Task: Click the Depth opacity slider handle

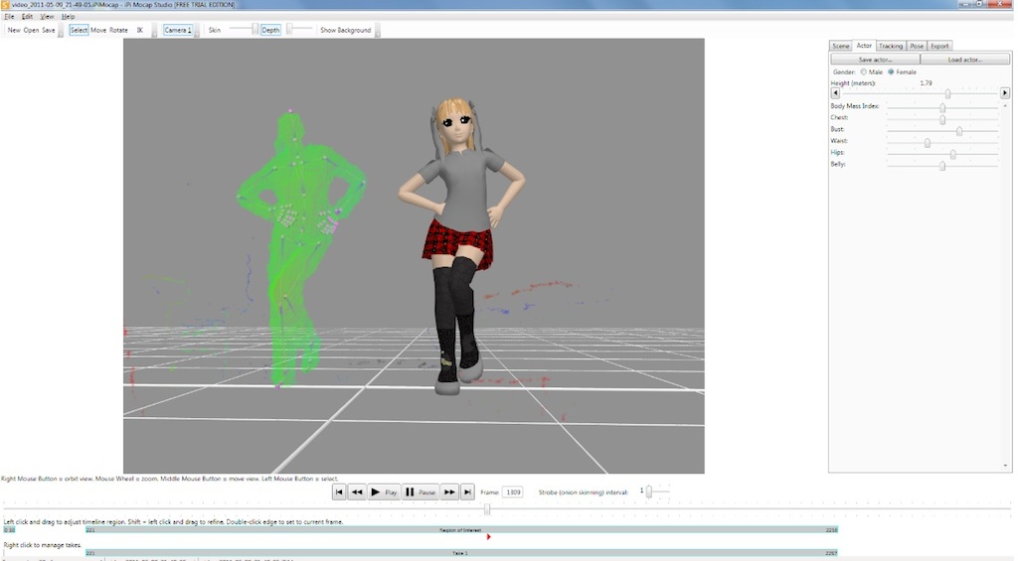Action: [289, 29]
